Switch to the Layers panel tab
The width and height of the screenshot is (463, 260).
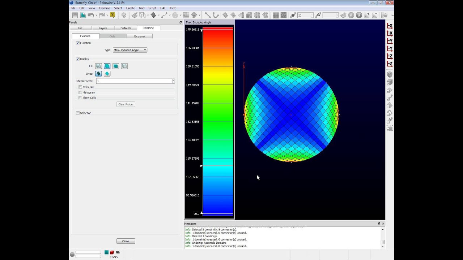[103, 28]
